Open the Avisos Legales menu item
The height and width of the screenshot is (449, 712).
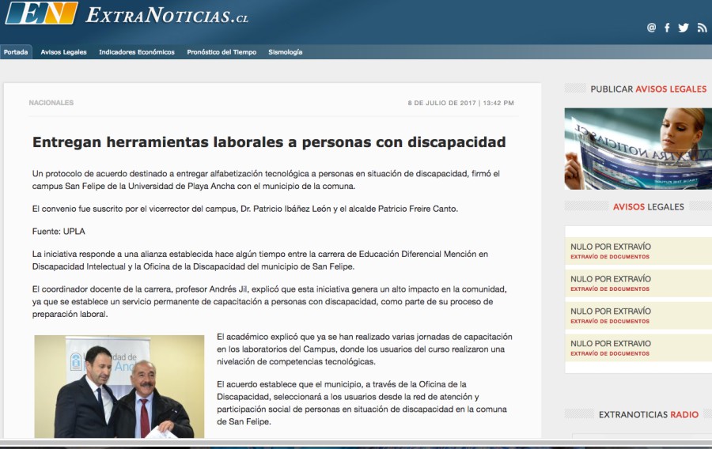coord(63,52)
